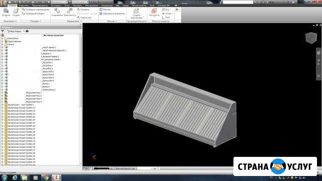Expand the Начало folder node
The width and height of the screenshot is (322, 181).
click(x=2, y=44)
